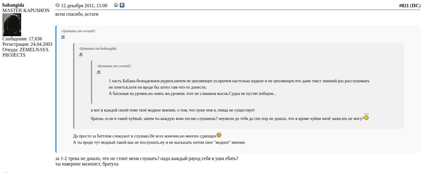Click the grinning smiley after "сдающих"
Image resolution: width=423 pixels, height=173 pixels.
pos(219,135)
